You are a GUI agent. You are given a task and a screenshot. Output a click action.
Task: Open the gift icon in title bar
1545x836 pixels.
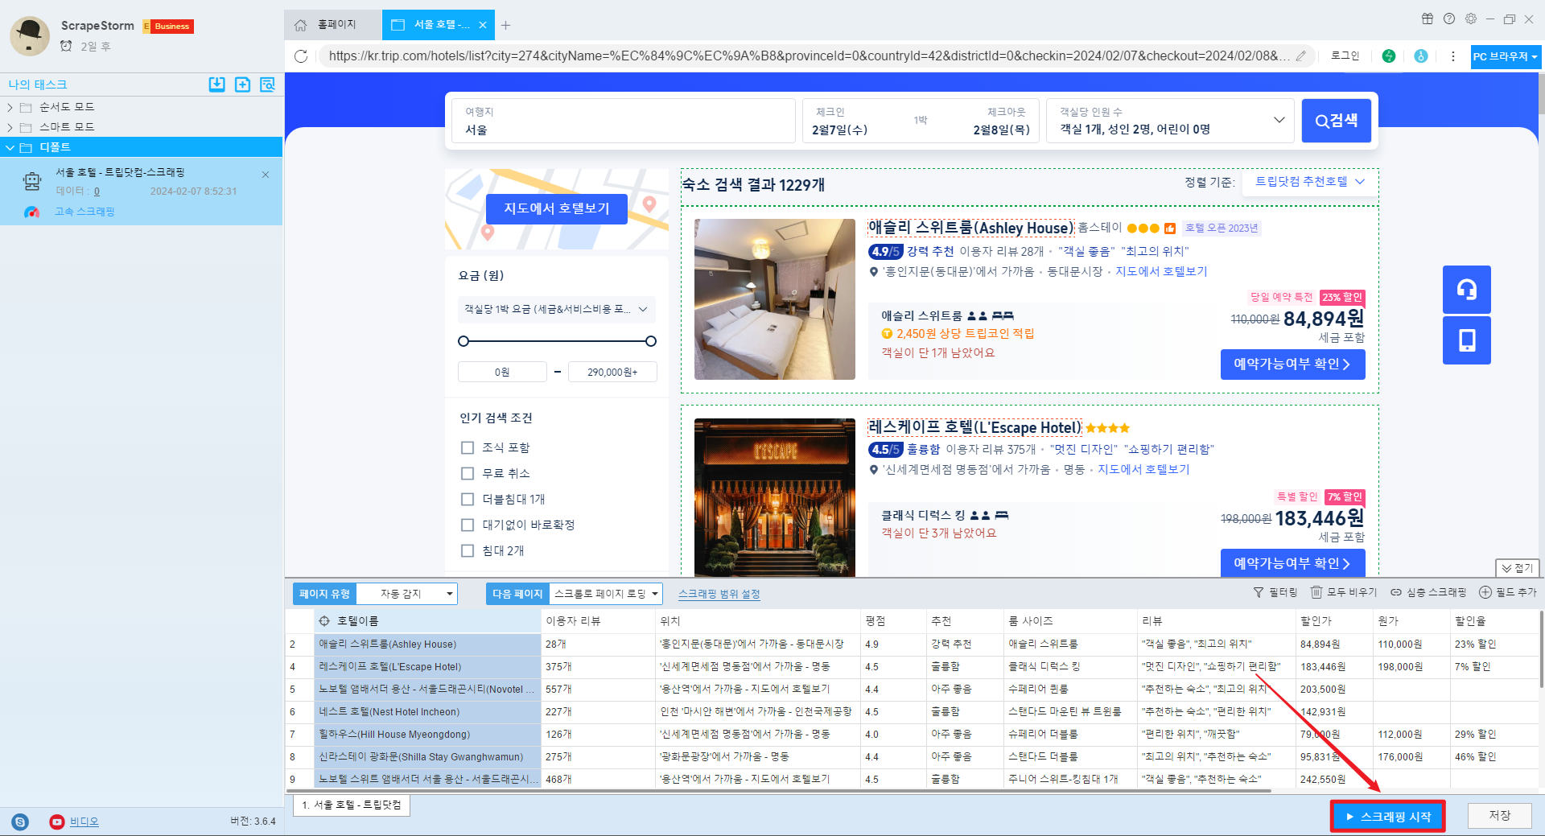(1428, 19)
